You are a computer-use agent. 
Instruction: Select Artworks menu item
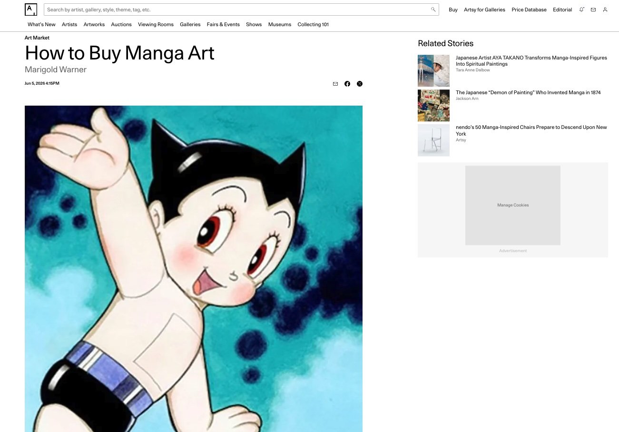coord(94,24)
